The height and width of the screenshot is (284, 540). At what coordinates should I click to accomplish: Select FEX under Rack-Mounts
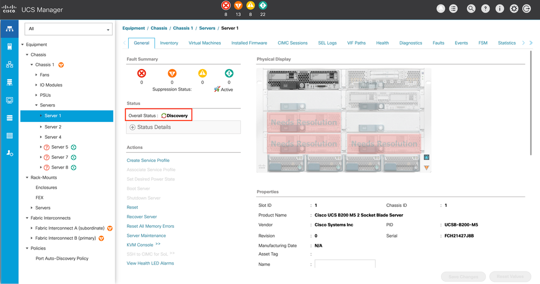coord(39,198)
